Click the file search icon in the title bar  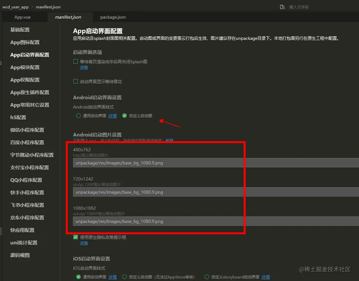282,6
